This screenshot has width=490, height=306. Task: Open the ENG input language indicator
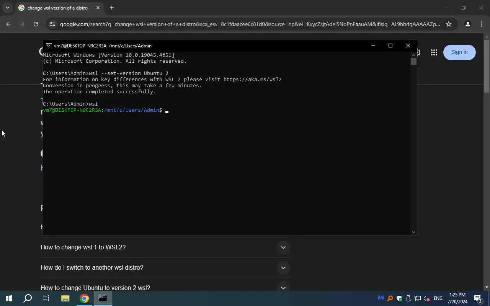point(438,298)
